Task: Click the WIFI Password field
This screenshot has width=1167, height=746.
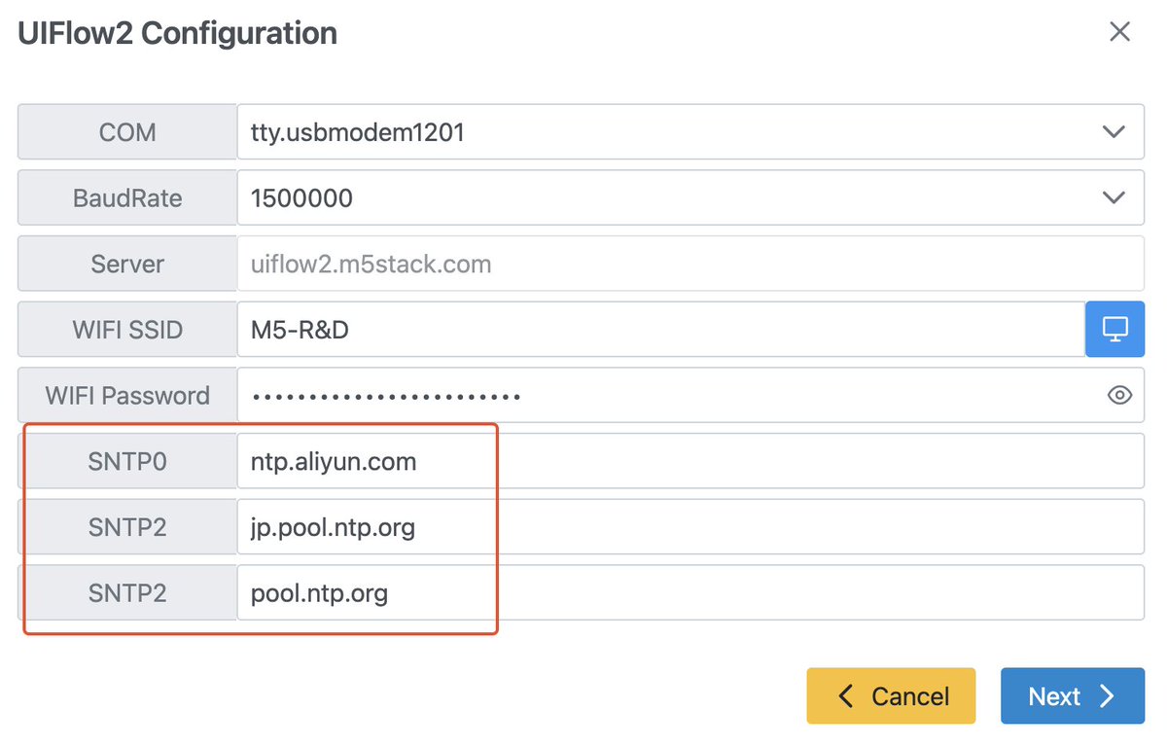Action: click(x=583, y=395)
